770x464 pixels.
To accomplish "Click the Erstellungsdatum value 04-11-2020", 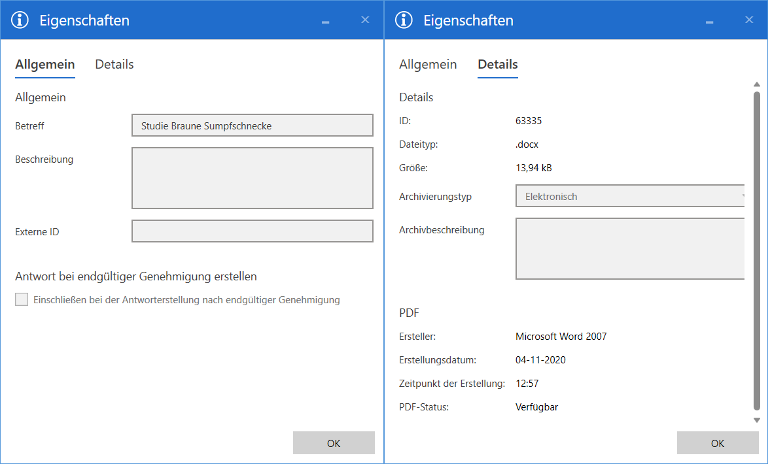I will (540, 360).
